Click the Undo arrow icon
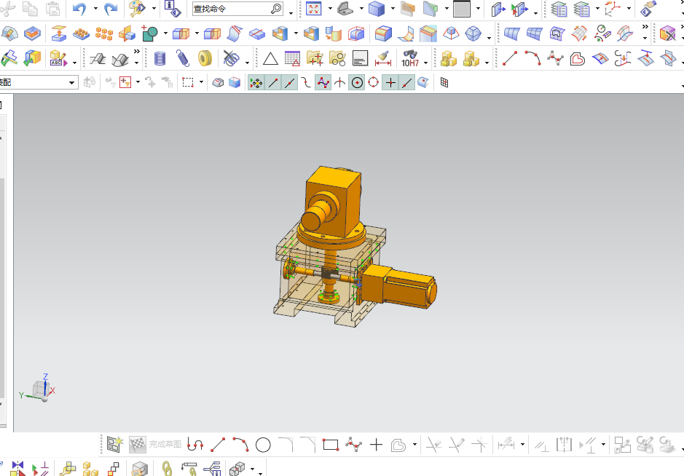The image size is (684, 476). (x=79, y=8)
